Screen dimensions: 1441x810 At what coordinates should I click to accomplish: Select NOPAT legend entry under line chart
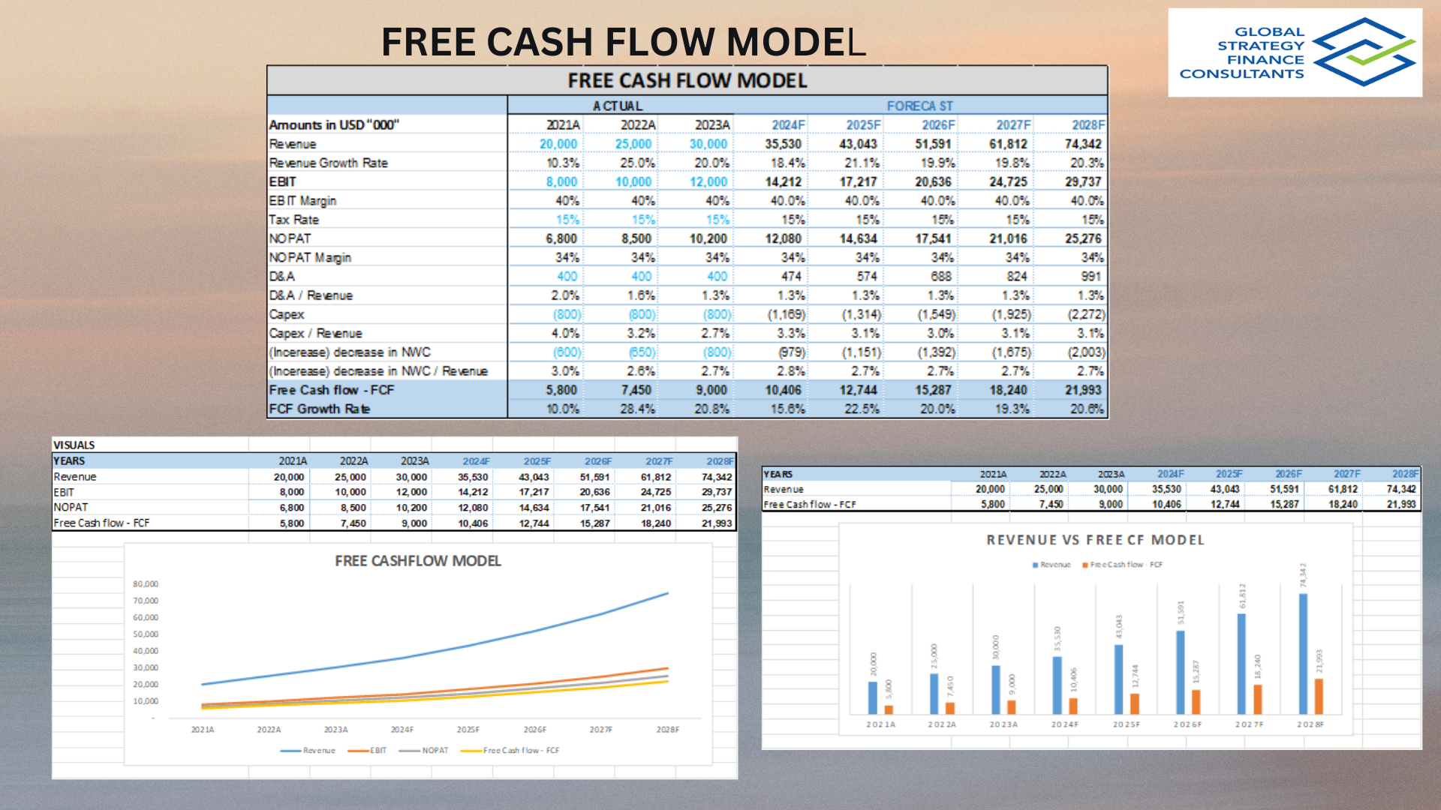pos(424,750)
